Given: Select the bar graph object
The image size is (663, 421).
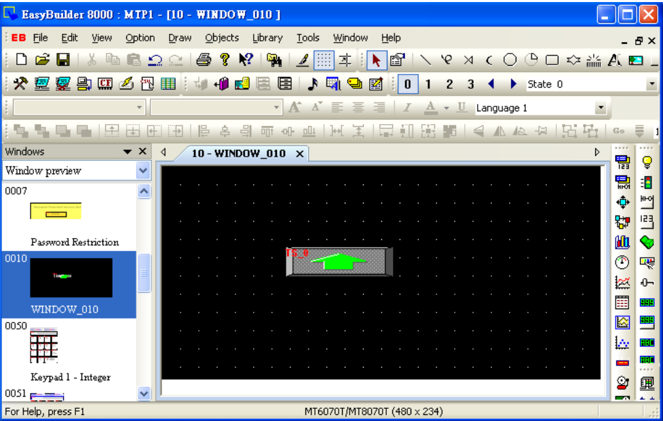Looking at the screenshot, I should tap(622, 242).
